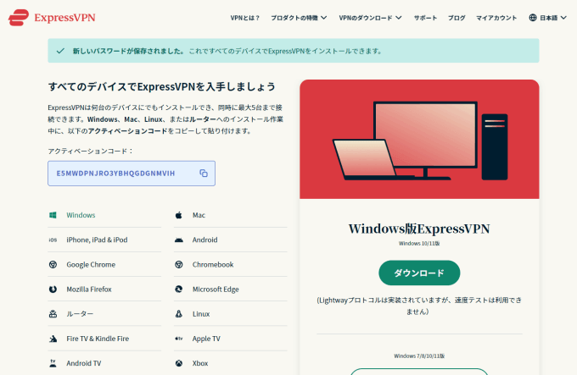Click the ExpressVPN logo icon

(x=19, y=18)
